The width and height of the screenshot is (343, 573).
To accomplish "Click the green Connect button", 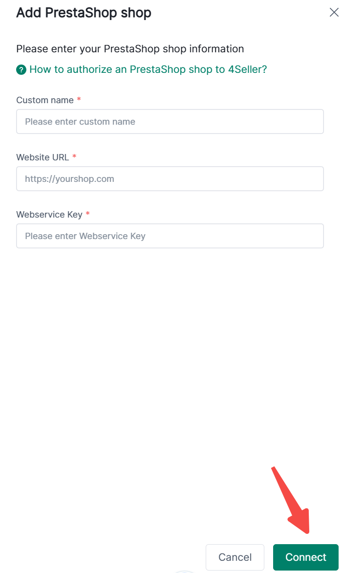I will [305, 557].
